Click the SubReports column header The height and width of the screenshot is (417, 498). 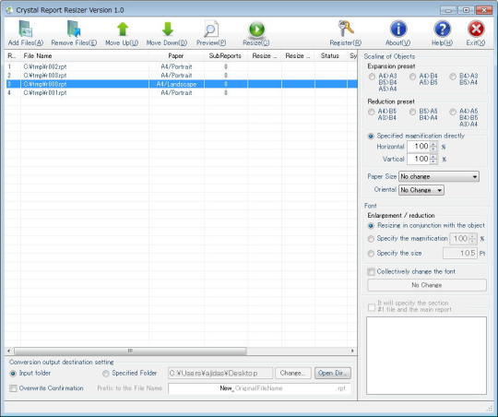click(226, 56)
